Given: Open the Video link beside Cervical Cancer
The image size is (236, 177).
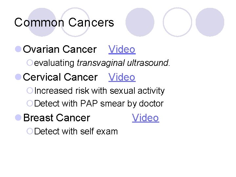Looking at the screenshot, I should click(122, 77).
